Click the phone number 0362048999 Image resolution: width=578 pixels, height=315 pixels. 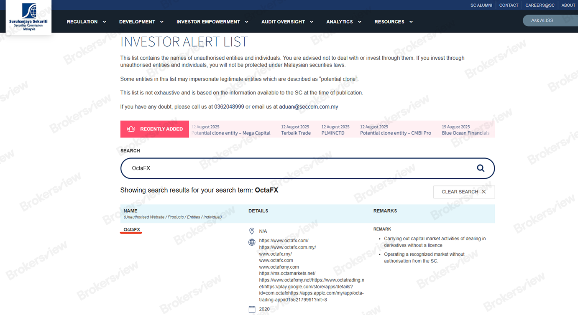(x=229, y=107)
